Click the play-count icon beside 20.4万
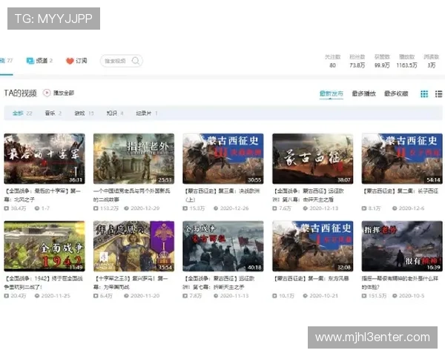The image size is (445, 356). click(7, 296)
